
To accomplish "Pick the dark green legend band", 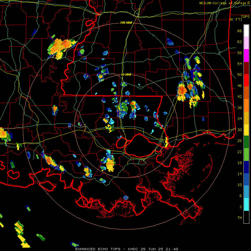I will (246, 142).
